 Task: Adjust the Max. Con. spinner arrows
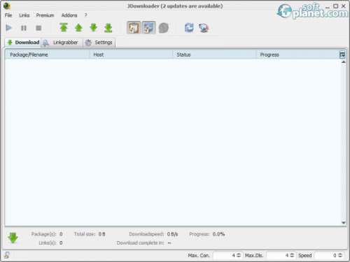click(x=239, y=256)
